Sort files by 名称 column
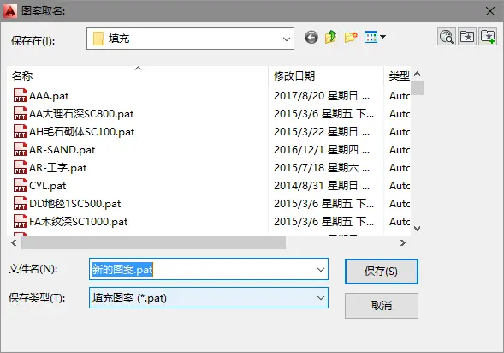The width and height of the screenshot is (504, 353). click(x=22, y=76)
